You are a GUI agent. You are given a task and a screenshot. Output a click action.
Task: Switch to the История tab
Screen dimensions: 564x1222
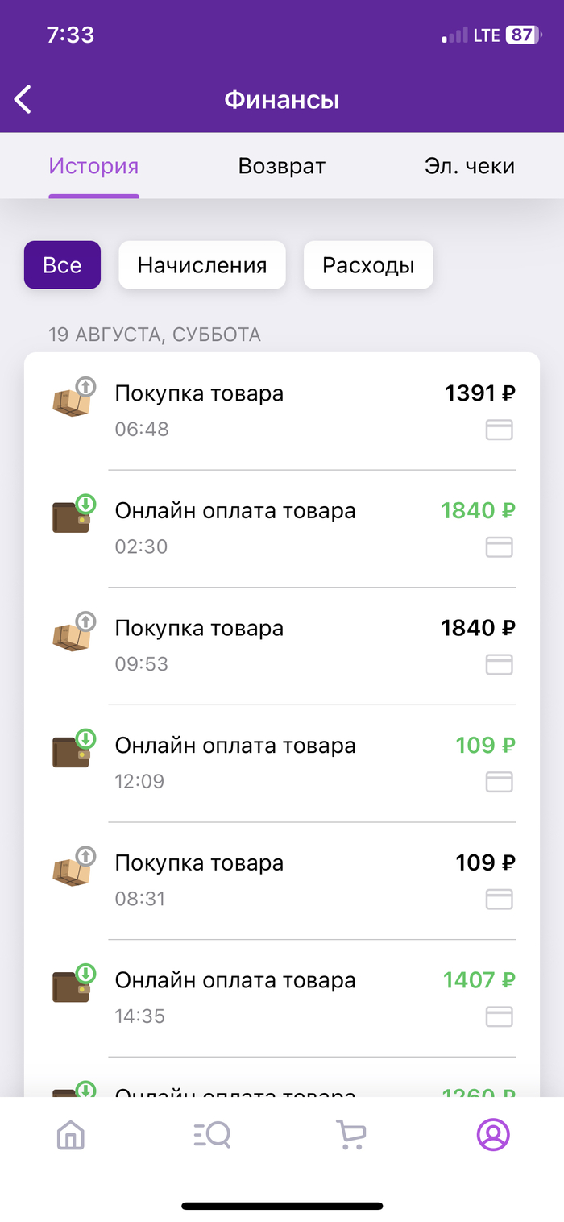pyautogui.click(x=93, y=167)
